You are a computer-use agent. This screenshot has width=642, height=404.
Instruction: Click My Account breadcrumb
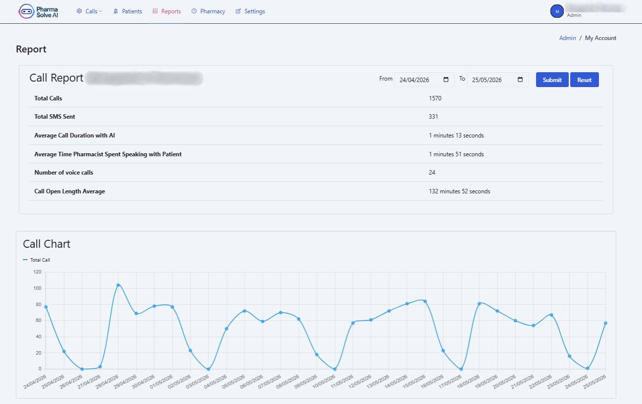(x=601, y=38)
